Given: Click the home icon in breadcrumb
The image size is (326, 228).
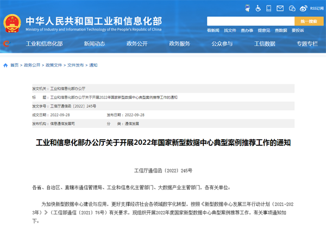Looking at the screenshot, I should point(6,65).
